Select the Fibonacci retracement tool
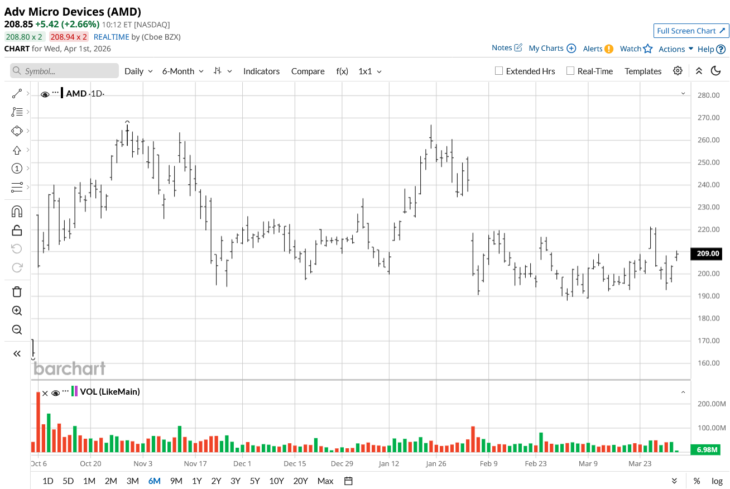This screenshot has height=489, width=730. click(x=17, y=112)
